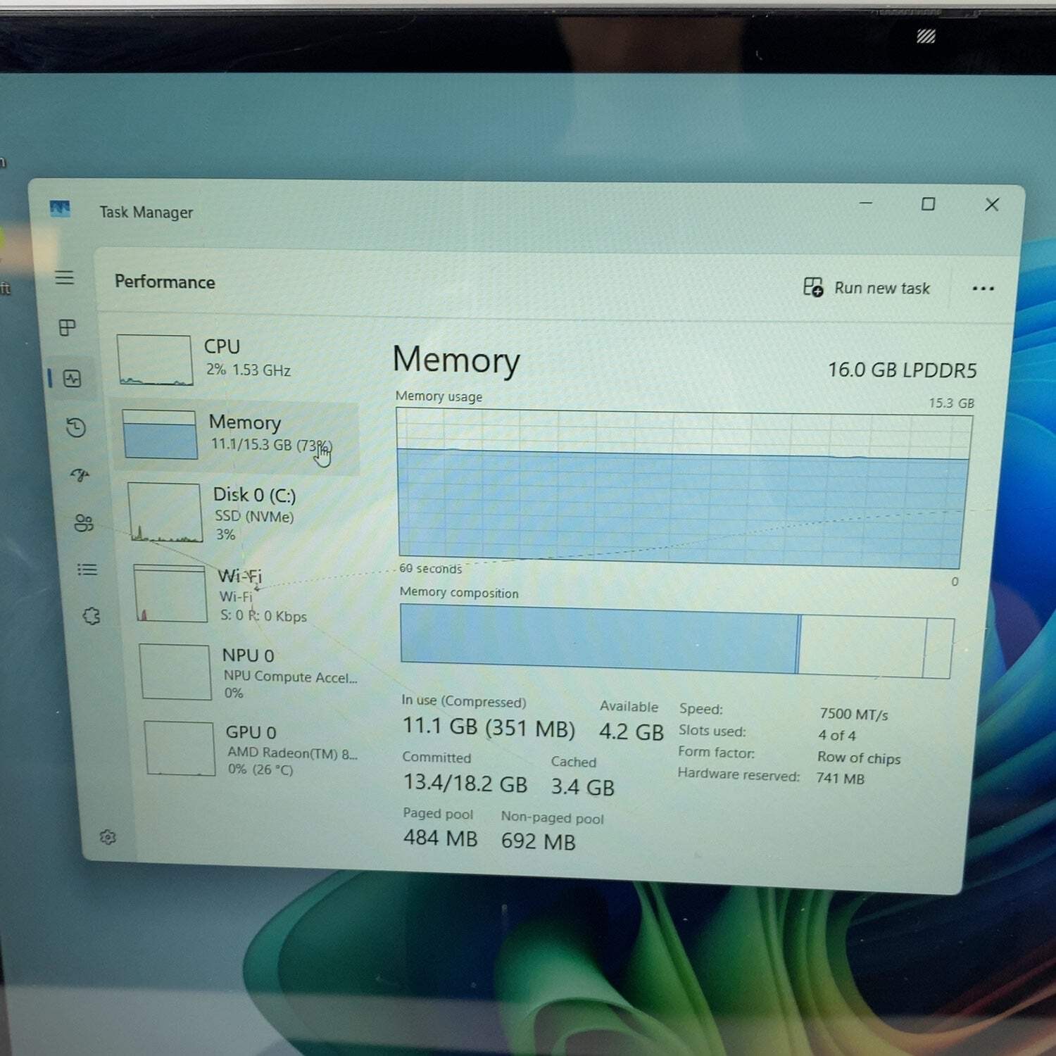Open the Users page icon
1056x1056 pixels.
(84, 523)
